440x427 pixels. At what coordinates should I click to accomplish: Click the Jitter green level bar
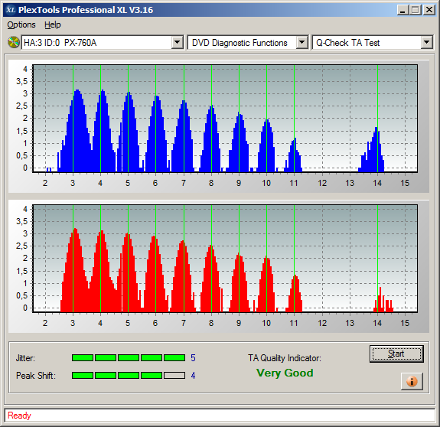tap(129, 357)
